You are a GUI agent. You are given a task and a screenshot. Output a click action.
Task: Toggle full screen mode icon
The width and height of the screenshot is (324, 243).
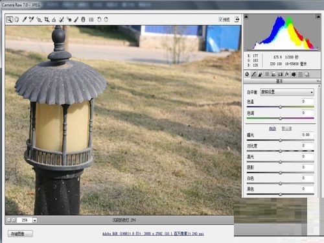click(x=237, y=19)
